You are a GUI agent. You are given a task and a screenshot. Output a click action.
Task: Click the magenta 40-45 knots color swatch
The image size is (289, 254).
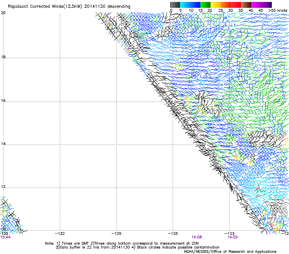[256, 5]
